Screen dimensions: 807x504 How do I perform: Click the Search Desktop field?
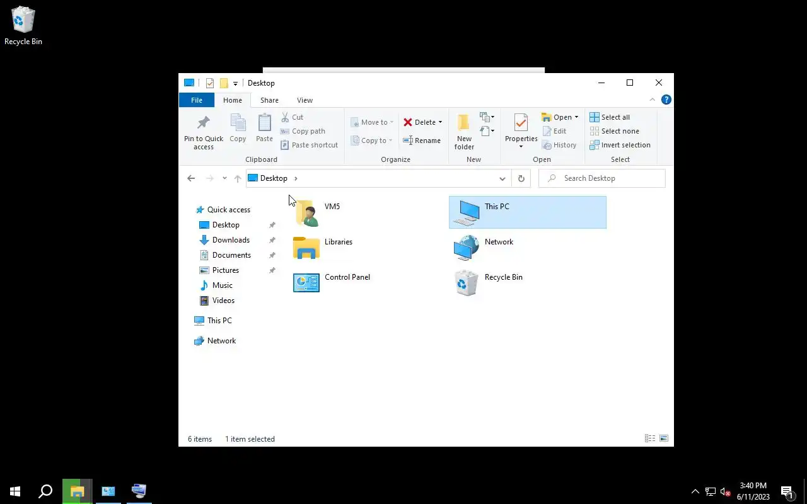coord(602,178)
